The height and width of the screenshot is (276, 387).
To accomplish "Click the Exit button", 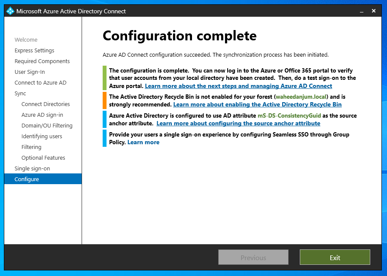I will [x=335, y=257].
